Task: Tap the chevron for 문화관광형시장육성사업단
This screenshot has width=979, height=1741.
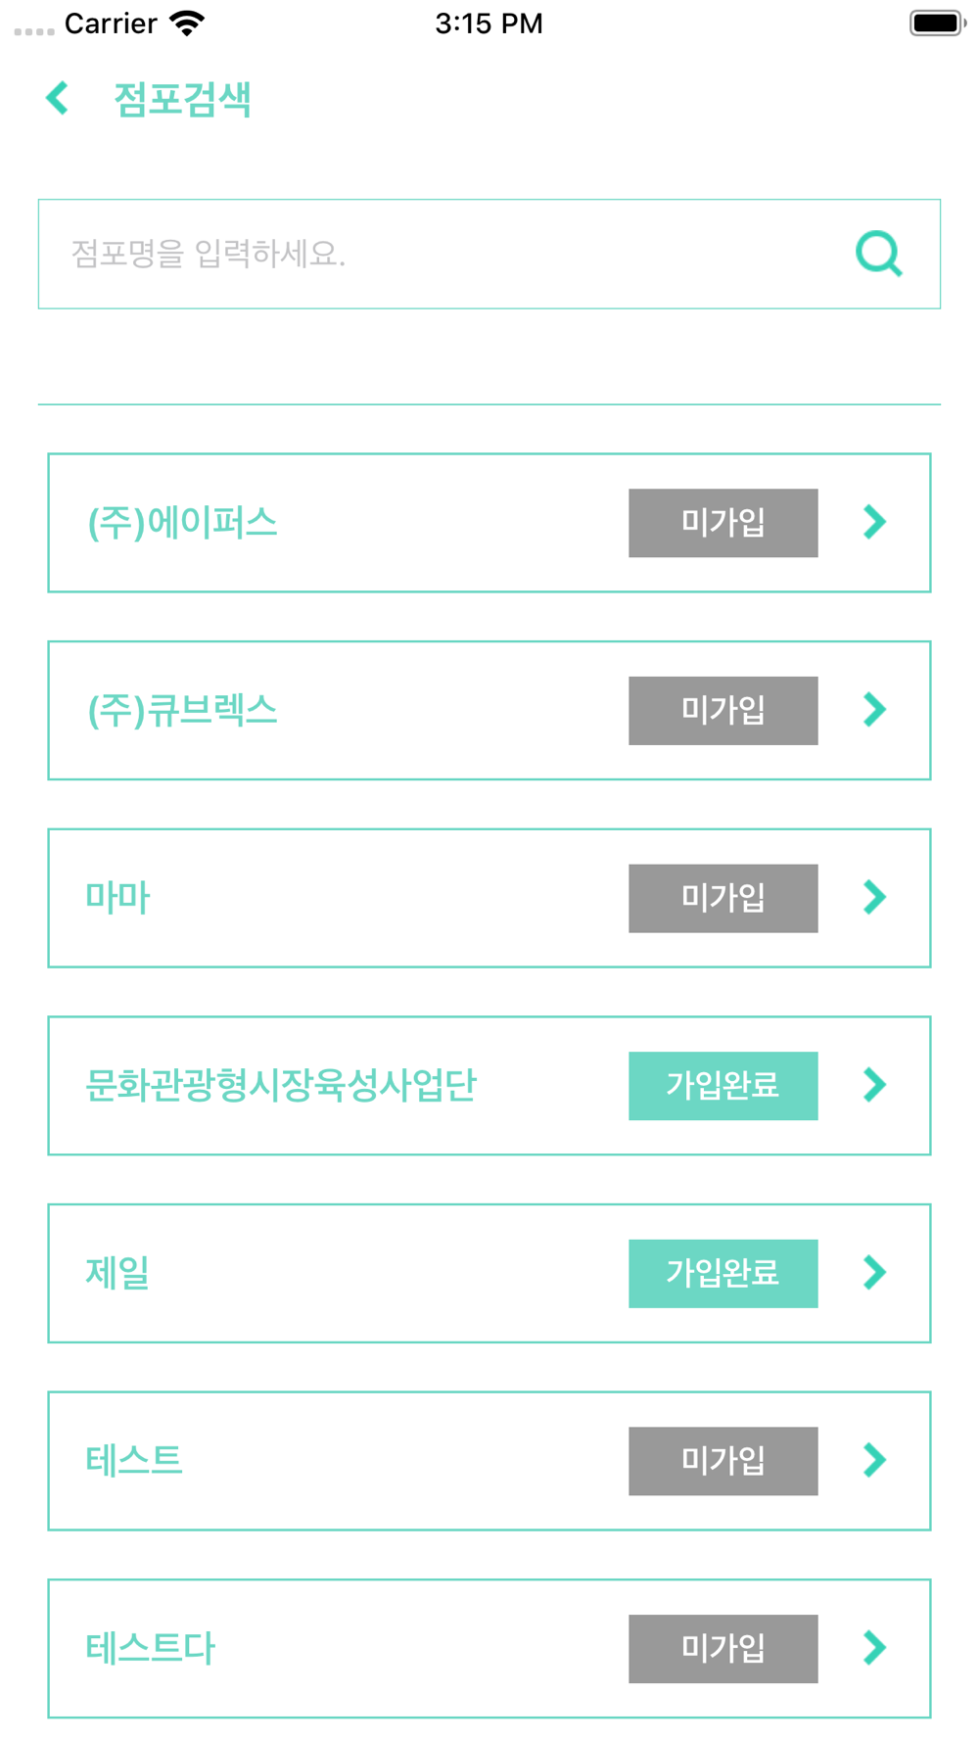Action: (x=874, y=1085)
